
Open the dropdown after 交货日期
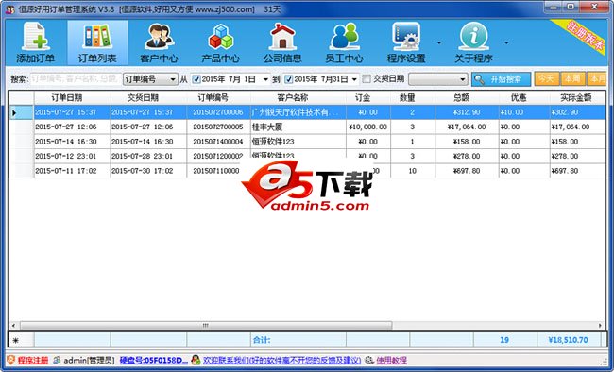pyautogui.click(x=438, y=79)
